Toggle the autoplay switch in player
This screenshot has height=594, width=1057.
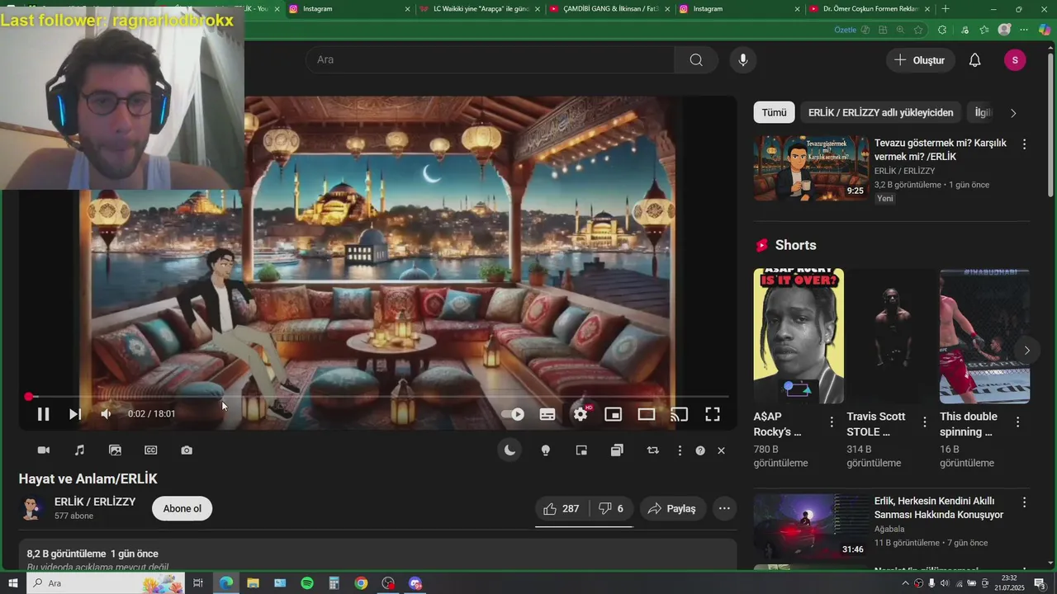[513, 414]
